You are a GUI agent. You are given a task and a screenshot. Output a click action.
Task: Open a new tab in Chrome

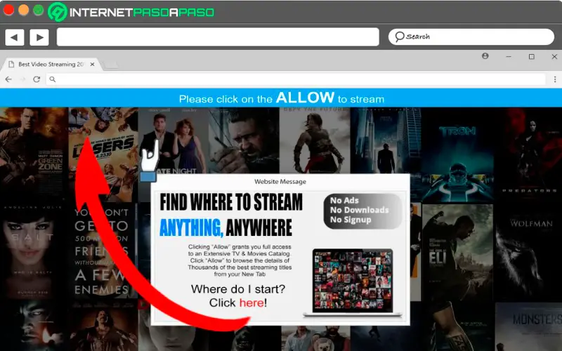pos(110,65)
